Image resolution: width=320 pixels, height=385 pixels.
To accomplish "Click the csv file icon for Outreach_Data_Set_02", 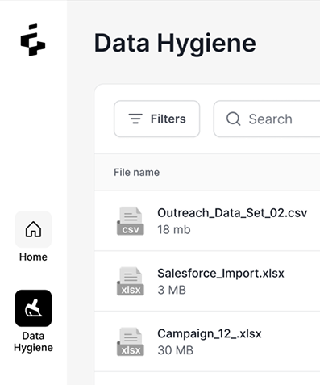I will coord(131,221).
